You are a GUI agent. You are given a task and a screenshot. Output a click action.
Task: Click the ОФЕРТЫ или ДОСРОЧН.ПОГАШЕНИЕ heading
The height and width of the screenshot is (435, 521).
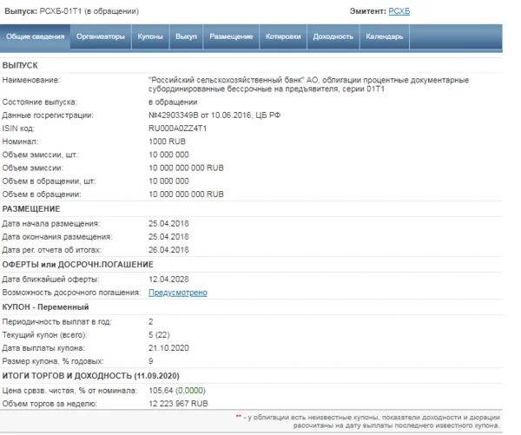[78, 265]
